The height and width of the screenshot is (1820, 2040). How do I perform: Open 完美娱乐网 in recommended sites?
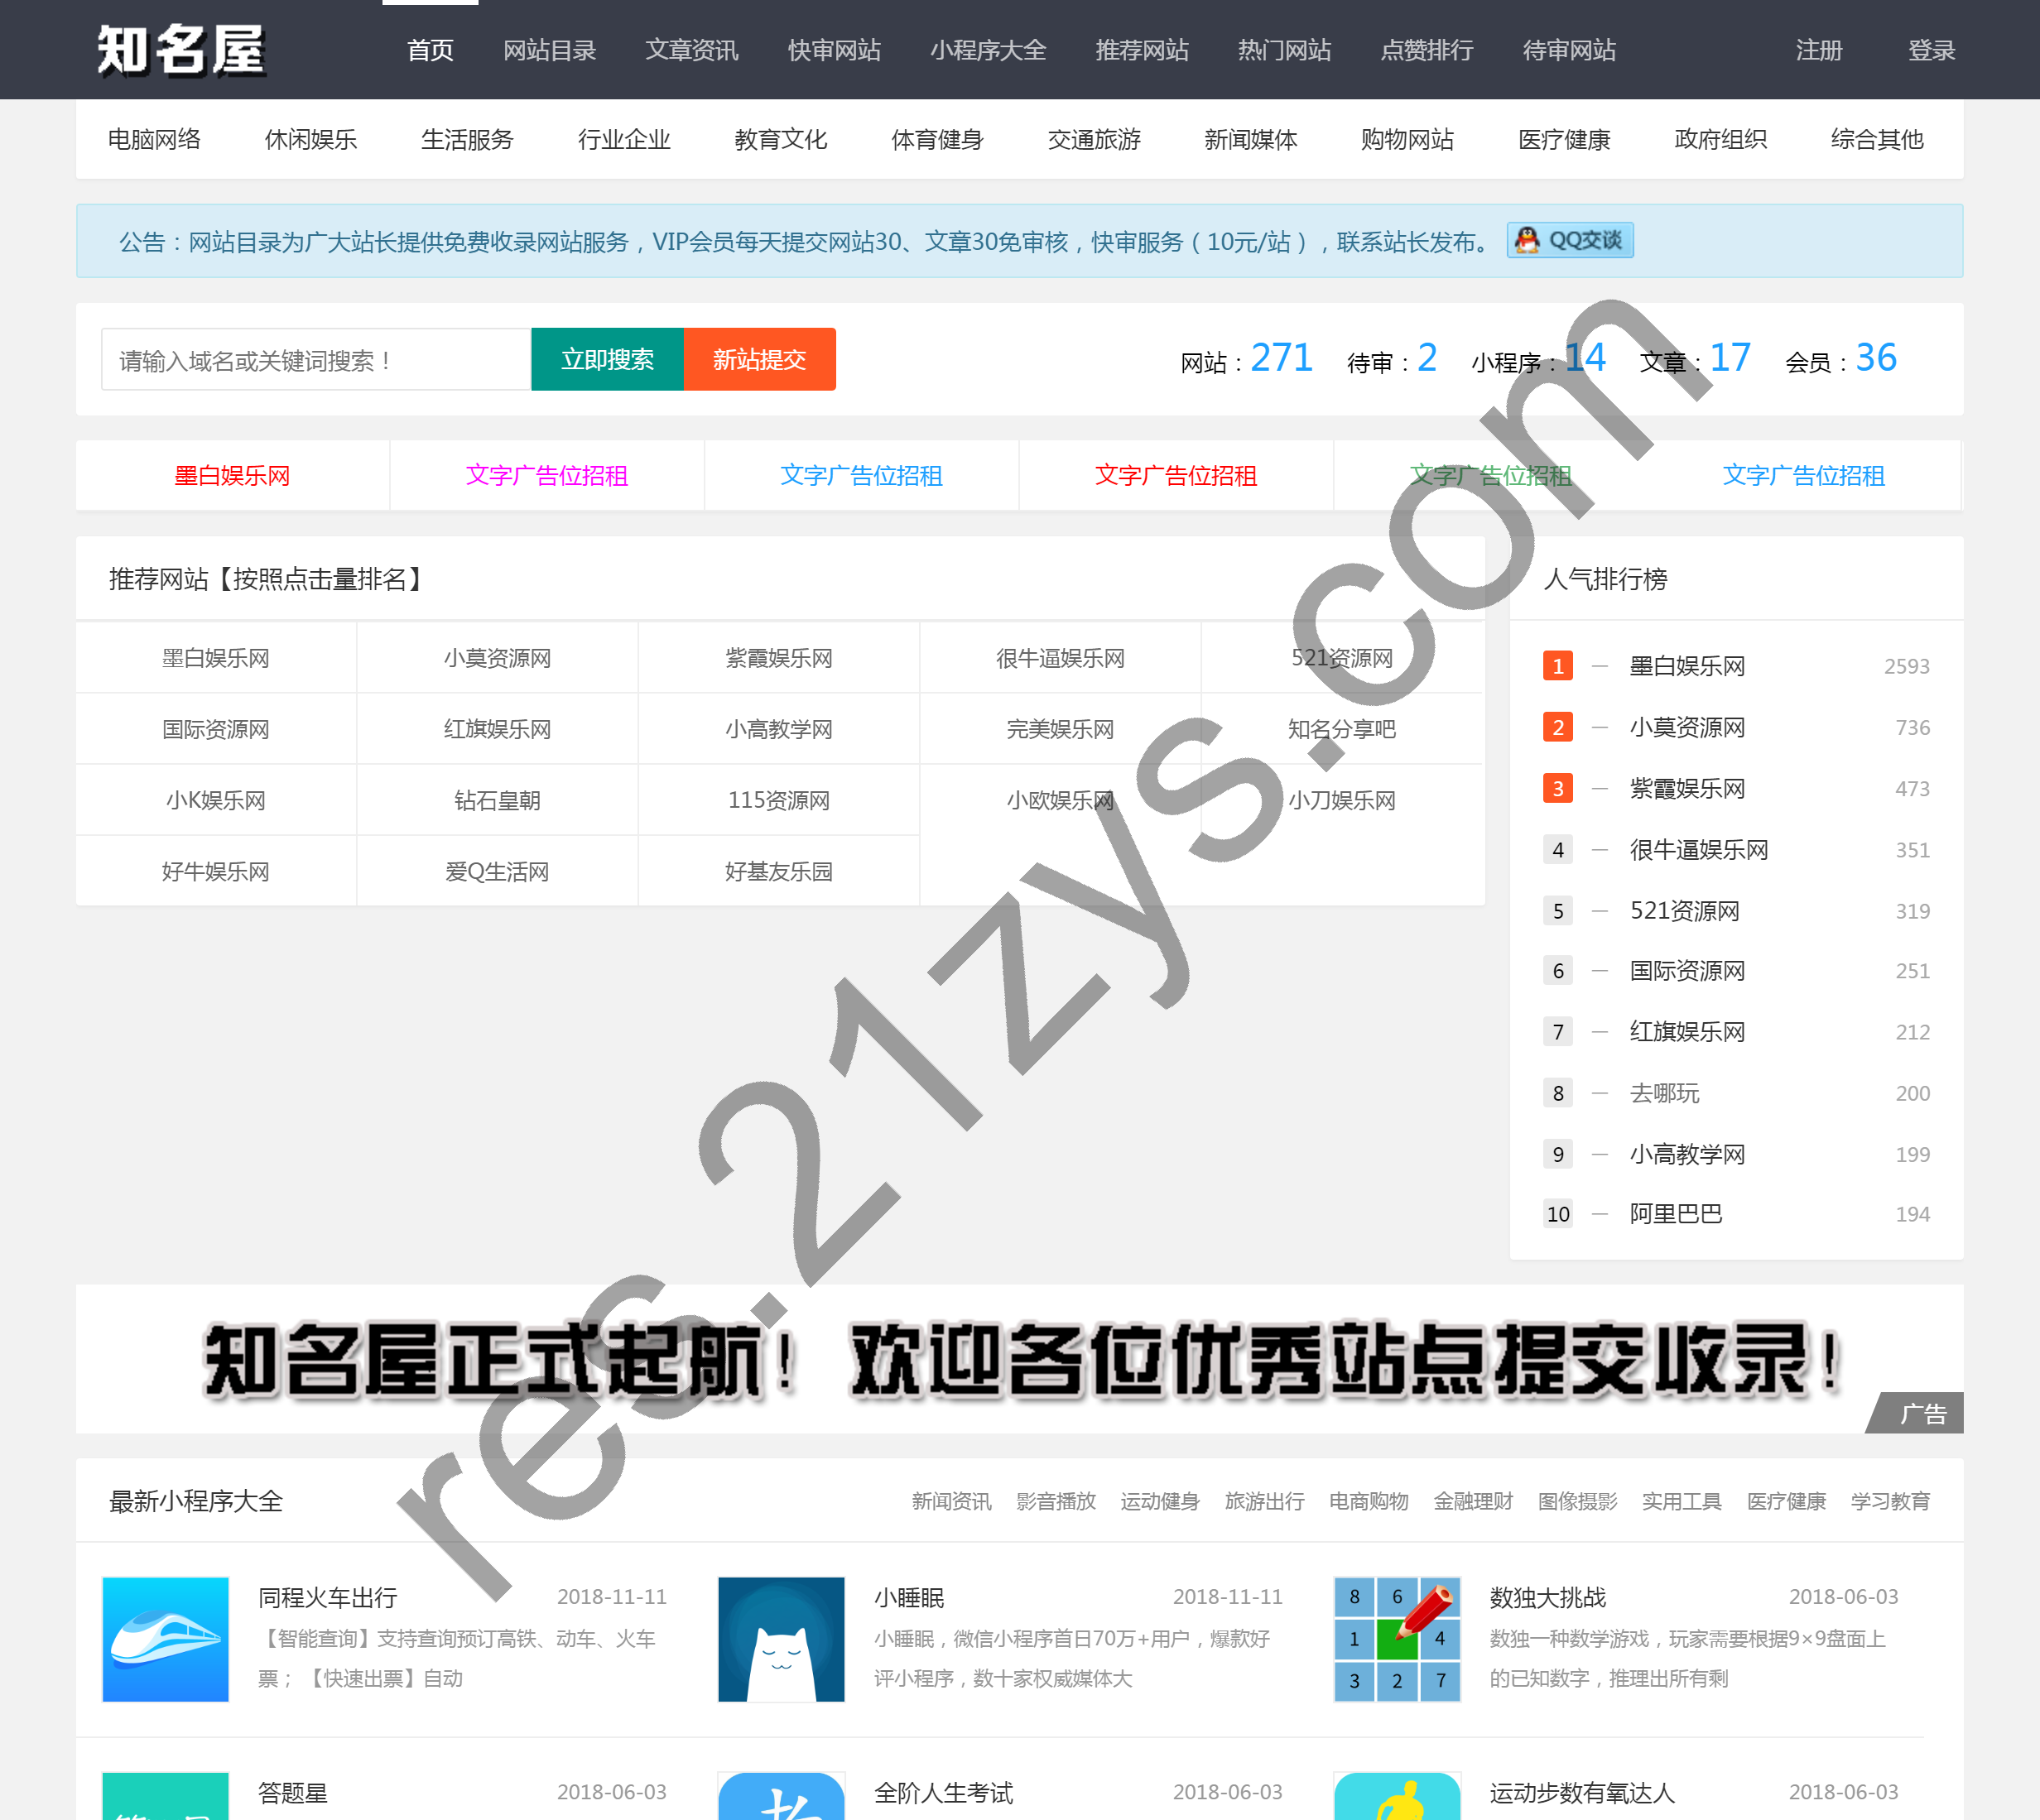click(x=1061, y=729)
